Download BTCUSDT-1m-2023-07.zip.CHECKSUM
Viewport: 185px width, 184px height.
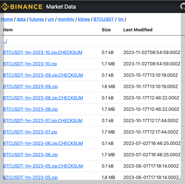43,121
